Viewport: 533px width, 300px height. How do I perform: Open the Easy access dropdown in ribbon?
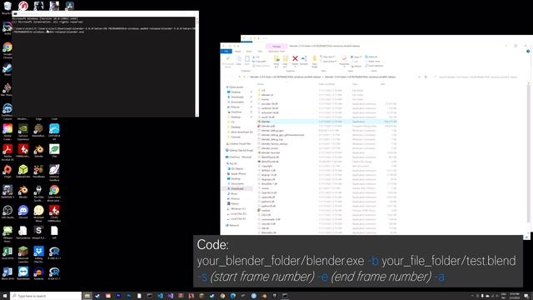pyautogui.click(x=329, y=61)
